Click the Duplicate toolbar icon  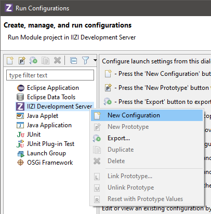click(x=45, y=61)
